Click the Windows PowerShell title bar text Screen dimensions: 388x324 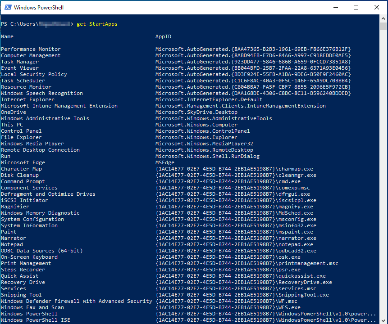(x=38, y=8)
